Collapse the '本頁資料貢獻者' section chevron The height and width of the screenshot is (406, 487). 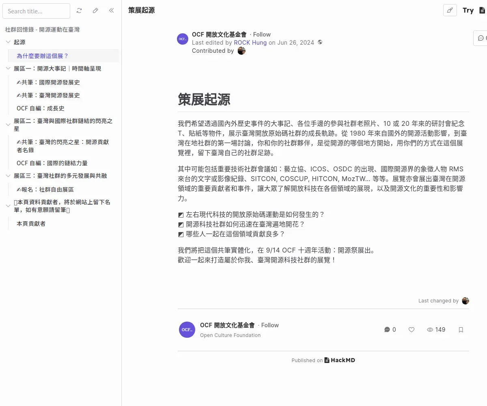pyautogui.click(x=8, y=206)
